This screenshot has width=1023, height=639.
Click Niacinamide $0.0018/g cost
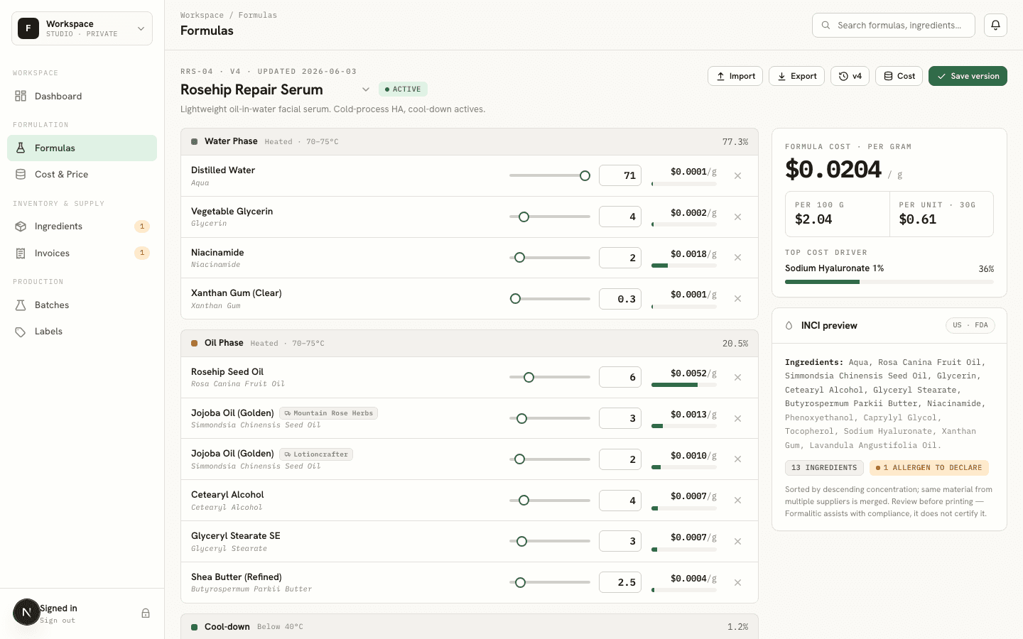(693, 254)
